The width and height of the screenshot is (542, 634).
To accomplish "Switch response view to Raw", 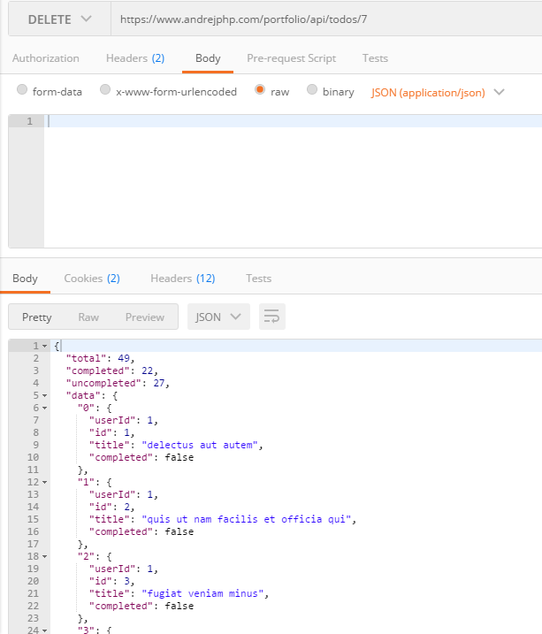I will [88, 317].
